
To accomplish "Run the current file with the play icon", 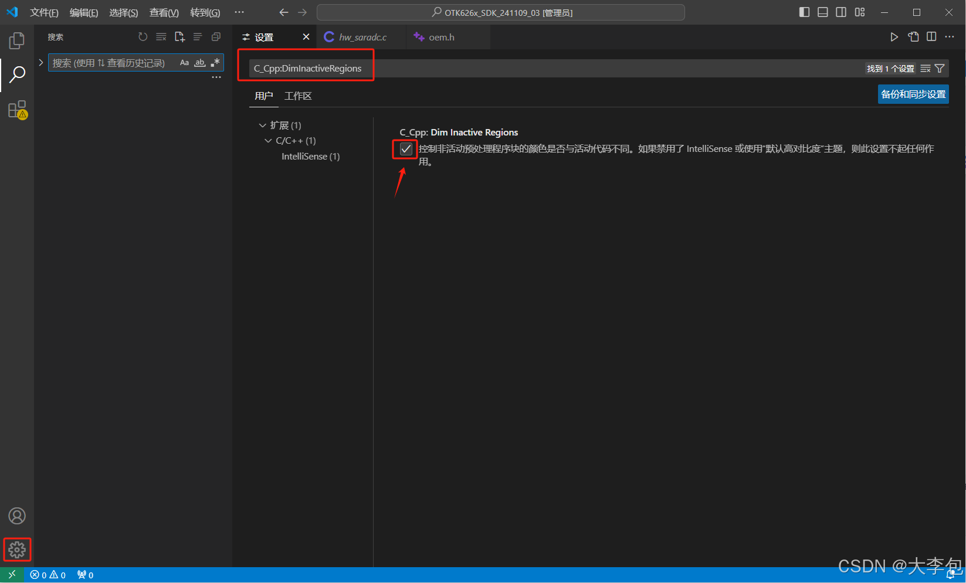I will coord(894,36).
